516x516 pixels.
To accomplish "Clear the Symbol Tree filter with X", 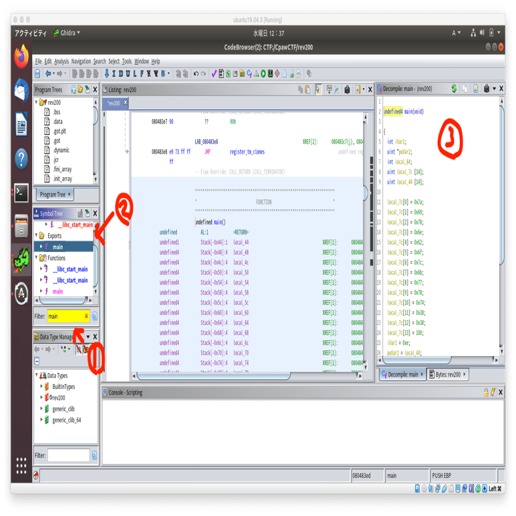I will tap(86, 316).
